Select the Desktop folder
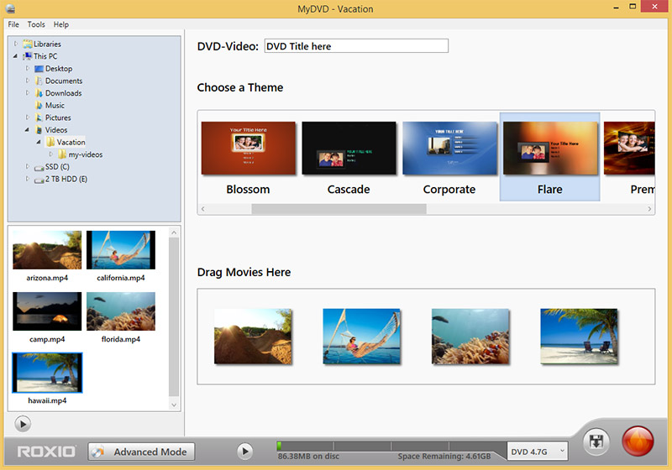The image size is (672, 470). 54,69
